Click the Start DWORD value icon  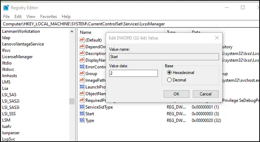tap(82, 113)
